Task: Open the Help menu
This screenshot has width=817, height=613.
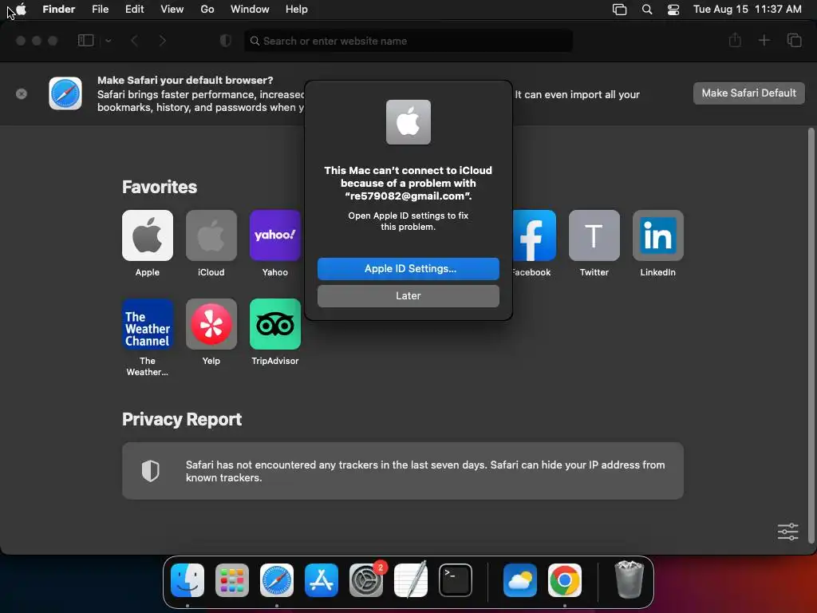Action: [297, 10]
